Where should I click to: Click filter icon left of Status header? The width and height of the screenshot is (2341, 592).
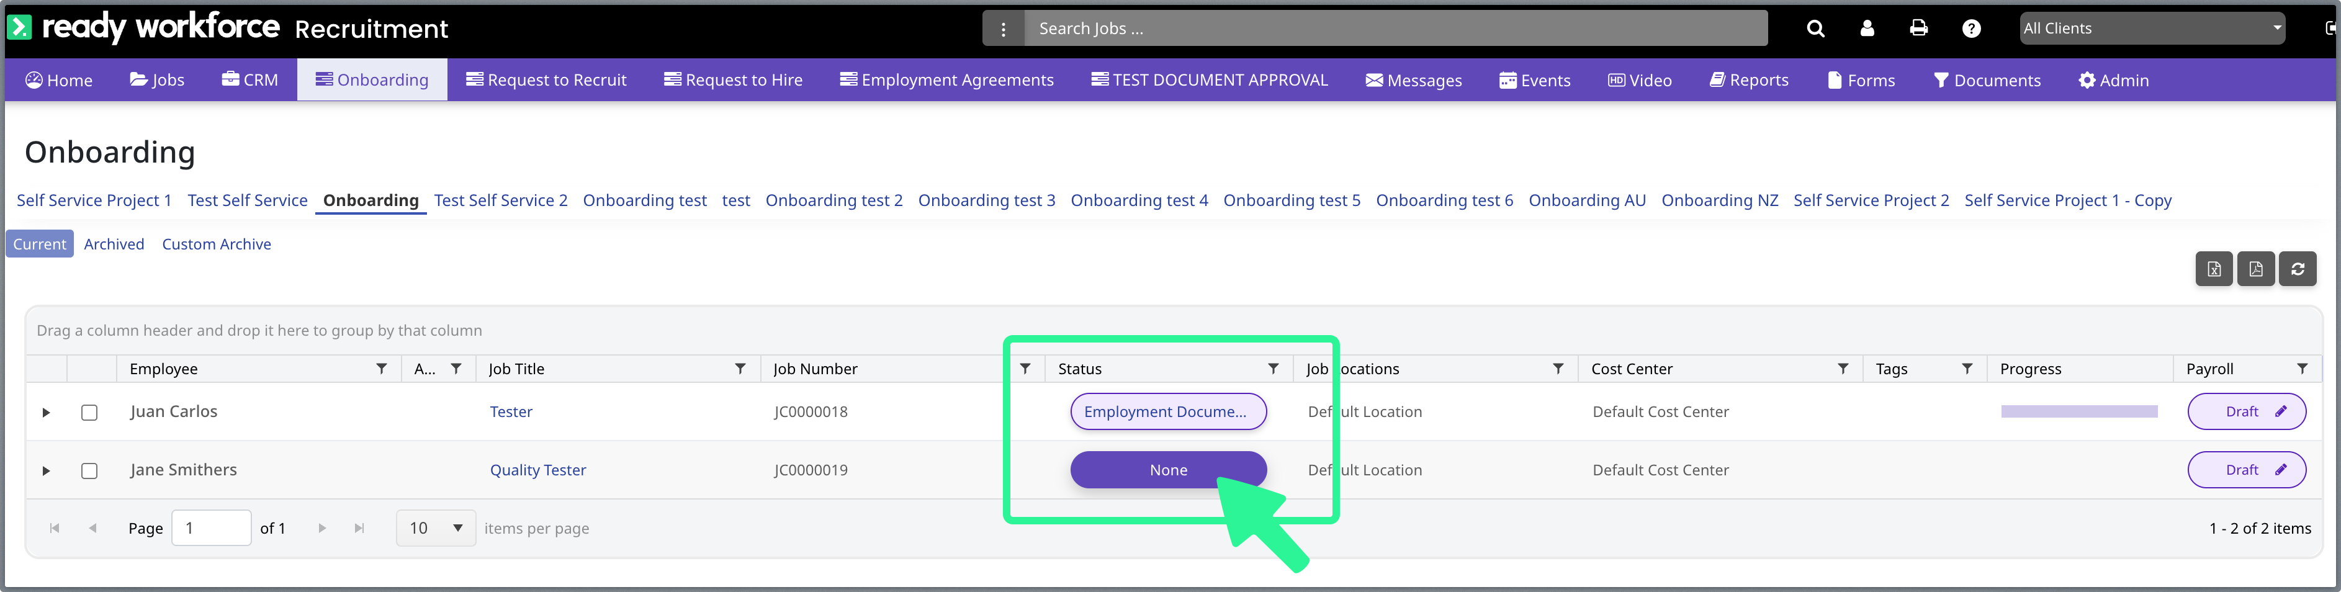click(1025, 369)
